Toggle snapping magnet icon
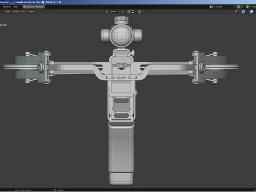The height and width of the screenshot is (192, 256). [x=129, y=12]
